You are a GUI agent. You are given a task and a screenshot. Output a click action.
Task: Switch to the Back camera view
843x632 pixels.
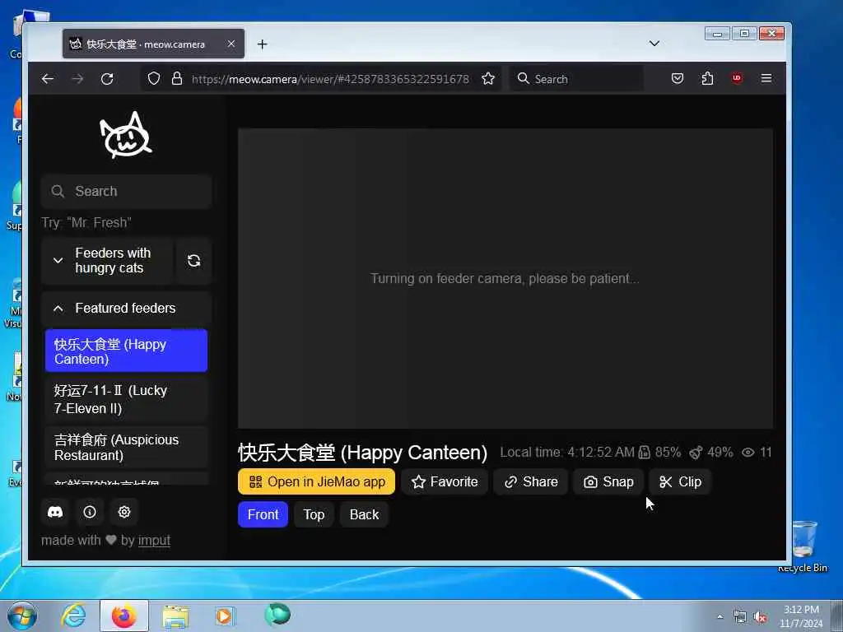[x=365, y=515]
